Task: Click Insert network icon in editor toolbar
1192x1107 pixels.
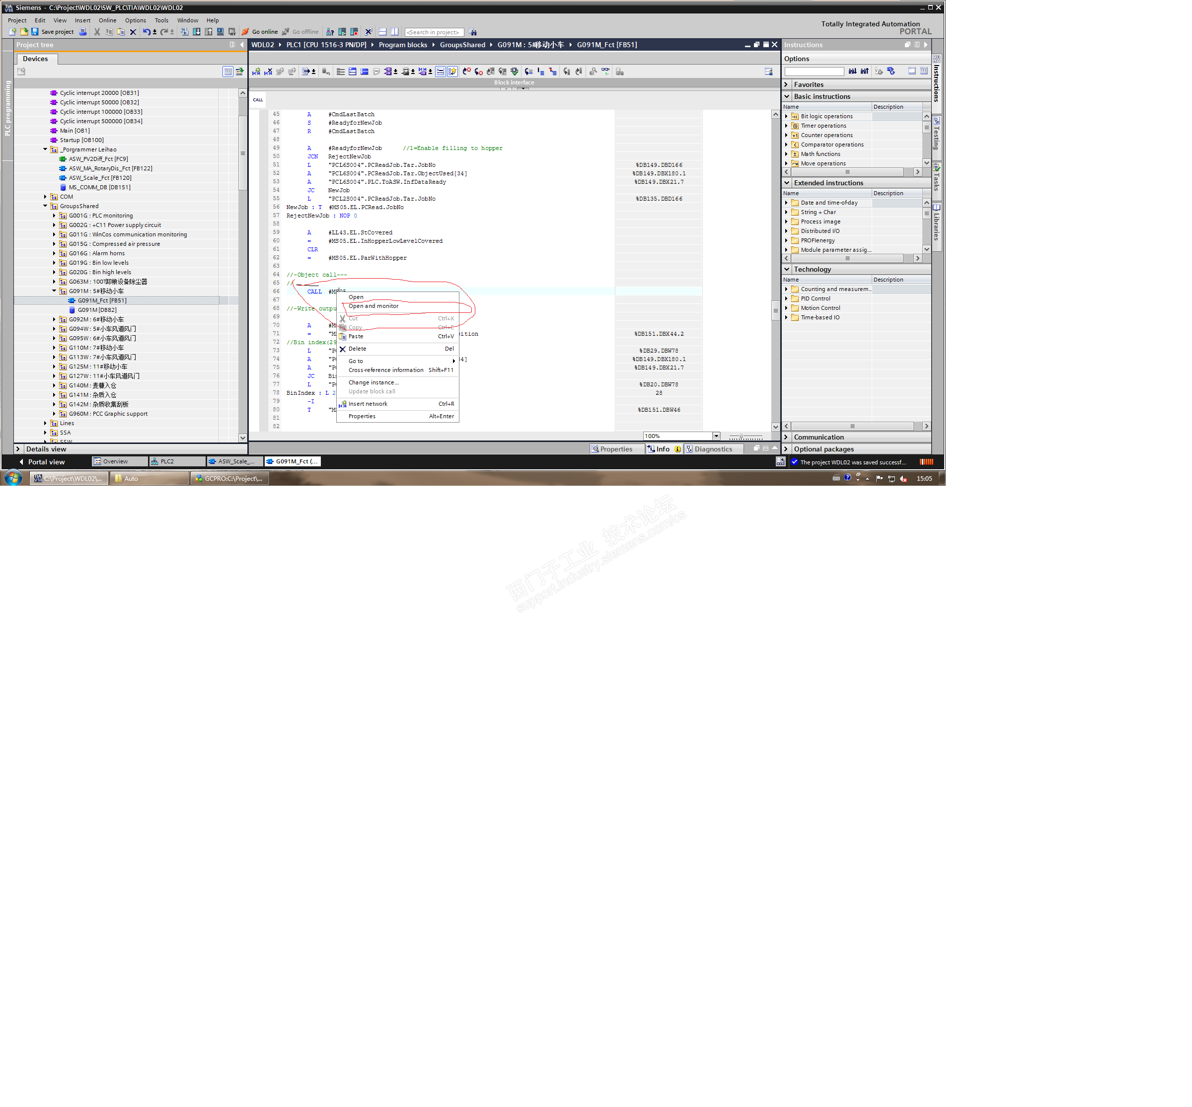Action: click(256, 72)
